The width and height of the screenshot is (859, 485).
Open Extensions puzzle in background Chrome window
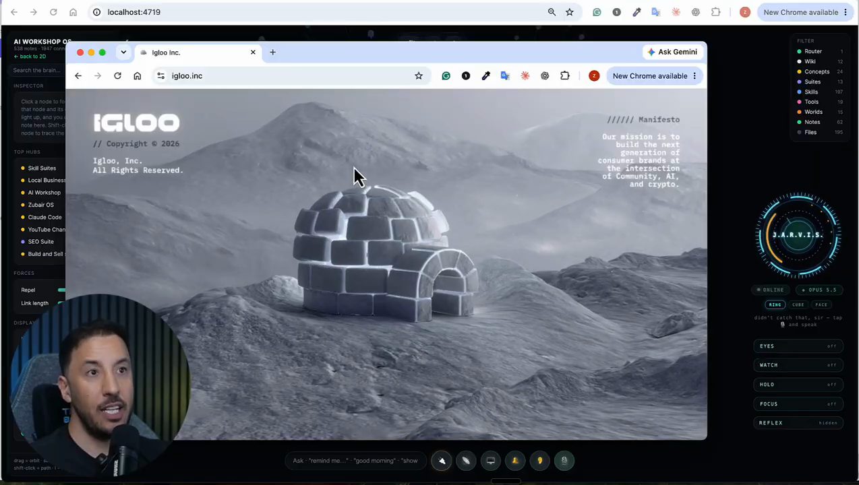click(x=716, y=12)
